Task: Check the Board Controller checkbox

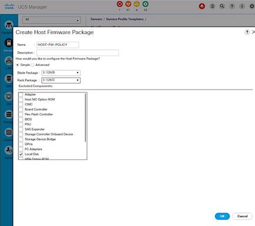Action: (21, 109)
